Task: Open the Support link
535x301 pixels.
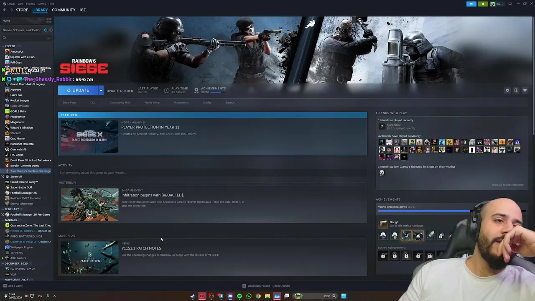Action: 230,102
